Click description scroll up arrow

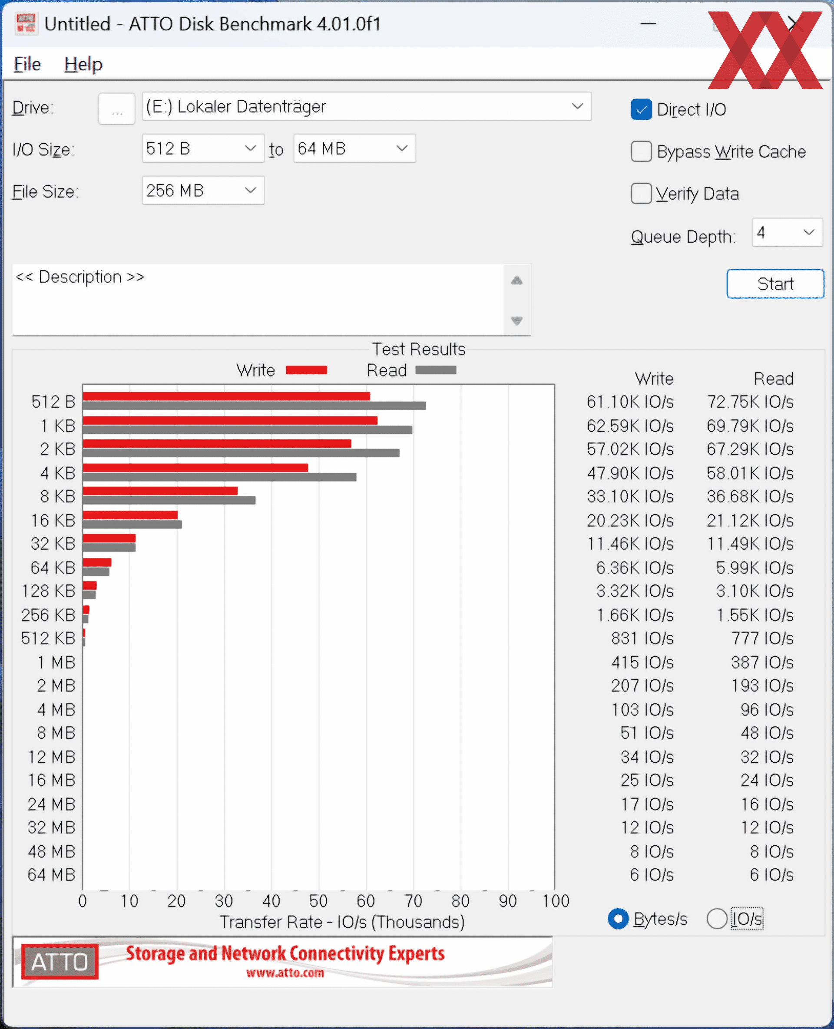pos(516,280)
